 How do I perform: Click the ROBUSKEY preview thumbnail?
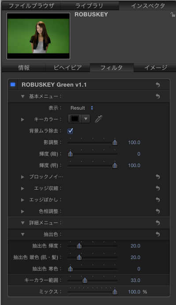(x=38, y=36)
